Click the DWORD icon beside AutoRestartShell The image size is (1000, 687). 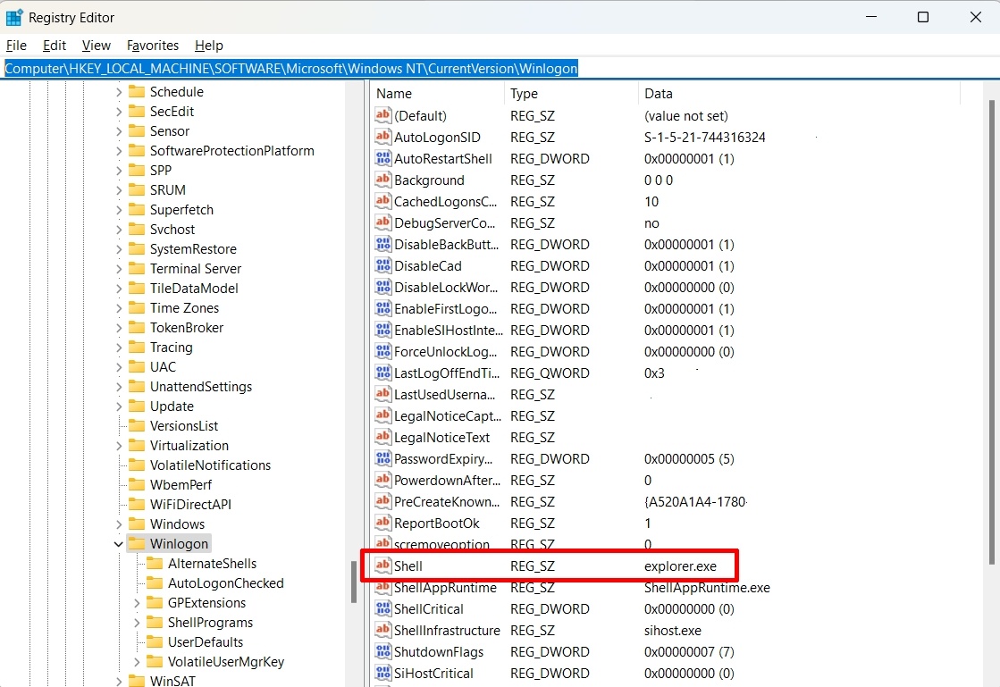[x=382, y=159]
